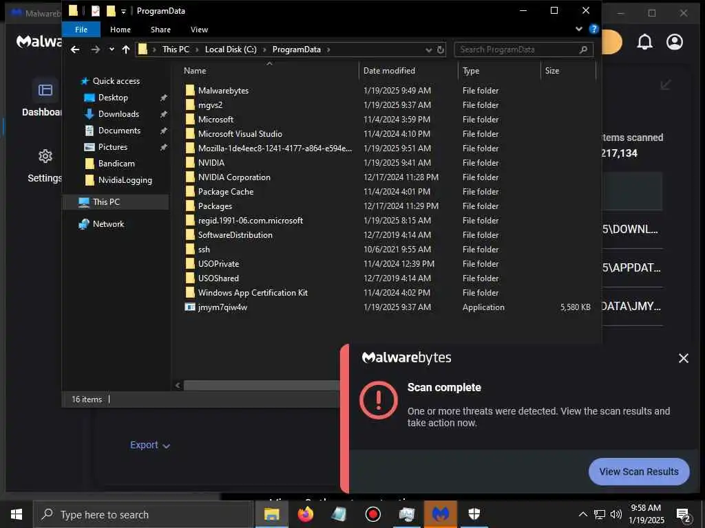705x528 pixels.
Task: Open Bandicam folder in navigation pane
Action: coord(116,164)
